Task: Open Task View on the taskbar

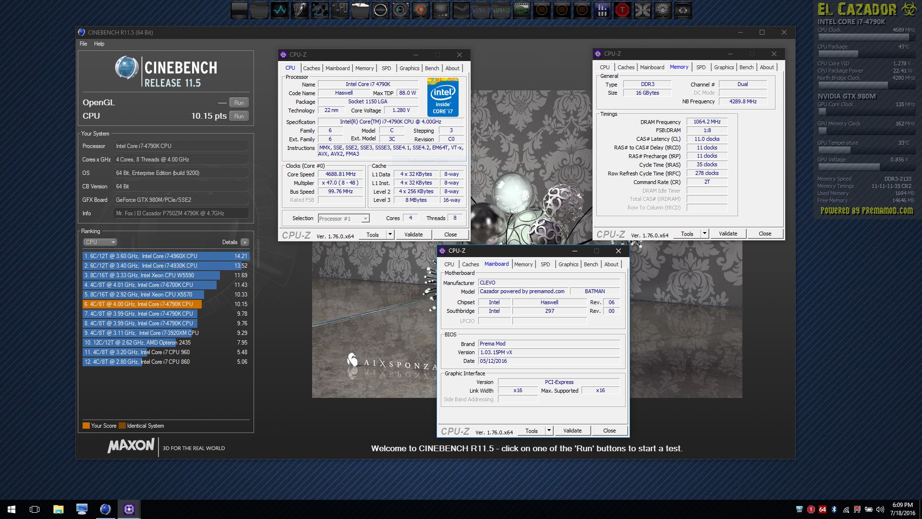Action: point(35,509)
